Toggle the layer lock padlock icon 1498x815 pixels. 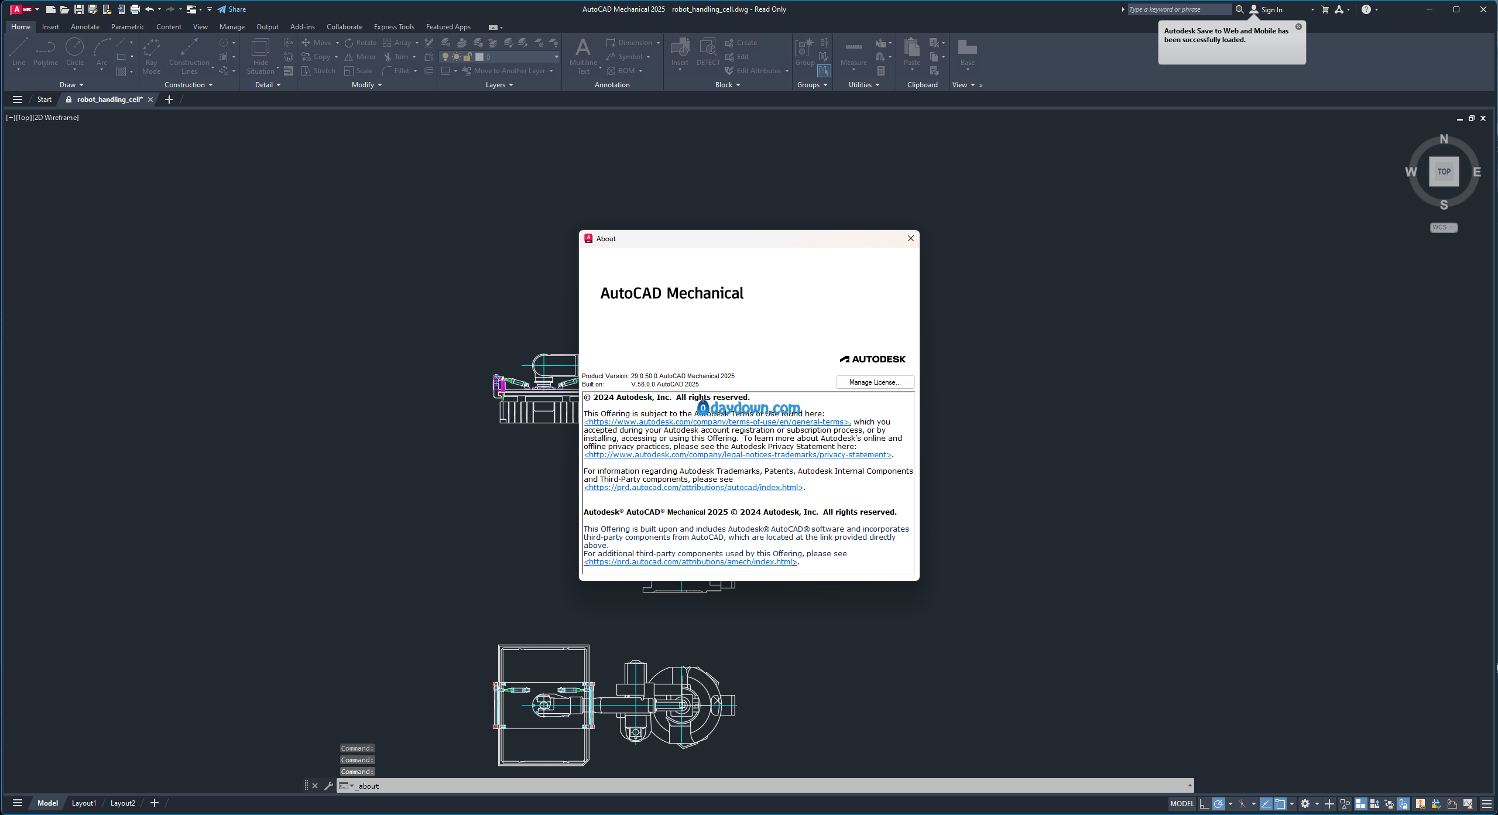pos(467,57)
